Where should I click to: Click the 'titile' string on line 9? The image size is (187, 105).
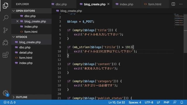110,47
